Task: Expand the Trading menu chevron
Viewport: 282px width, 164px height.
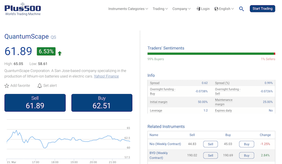Action: [x=166, y=9]
